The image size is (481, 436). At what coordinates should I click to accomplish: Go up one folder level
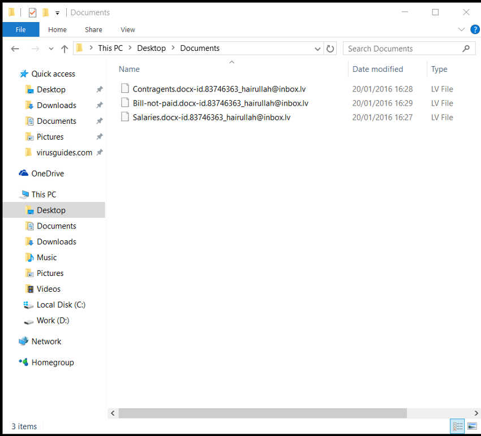[65, 49]
